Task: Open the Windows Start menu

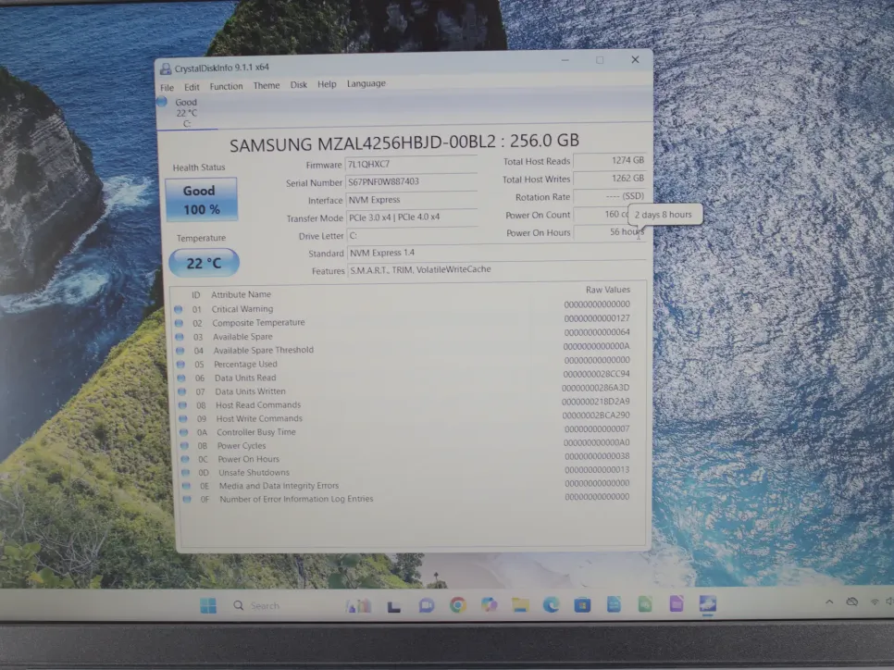Action: (x=208, y=605)
